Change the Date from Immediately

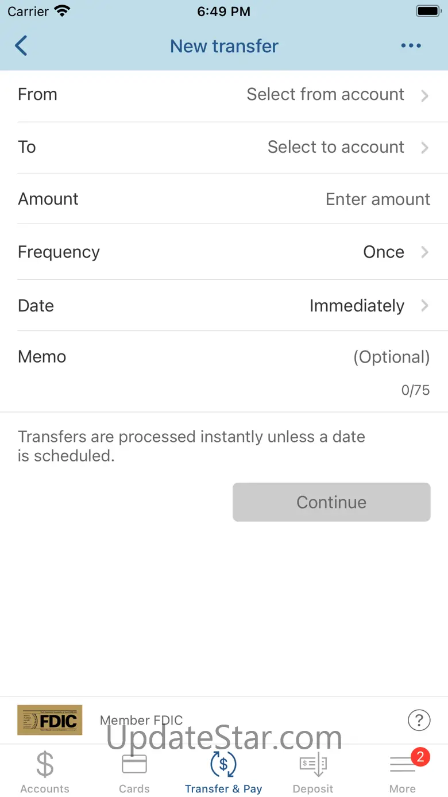pyautogui.click(x=368, y=306)
